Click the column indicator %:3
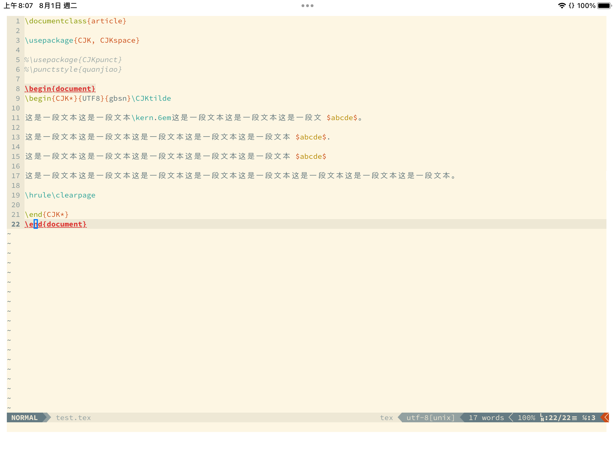Image resolution: width=615 pixels, height=461 pixels. (589, 417)
